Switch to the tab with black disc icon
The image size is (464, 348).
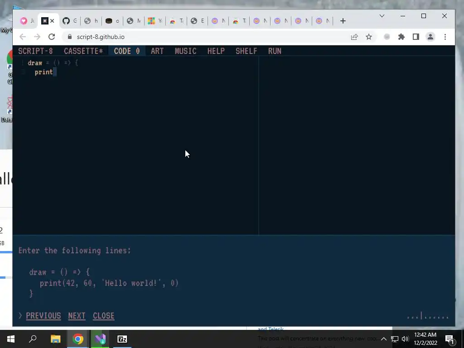(x=112, y=21)
